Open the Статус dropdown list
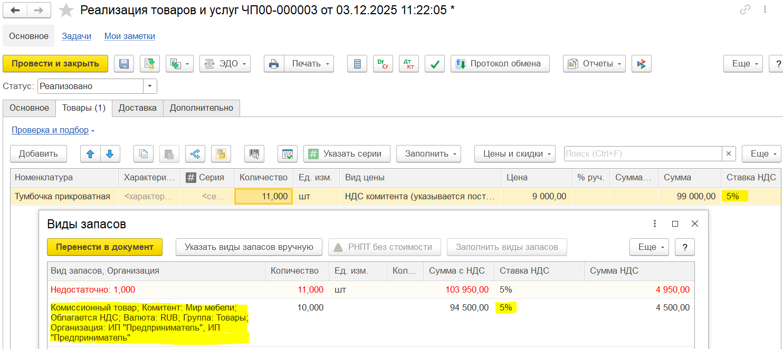 coord(150,86)
